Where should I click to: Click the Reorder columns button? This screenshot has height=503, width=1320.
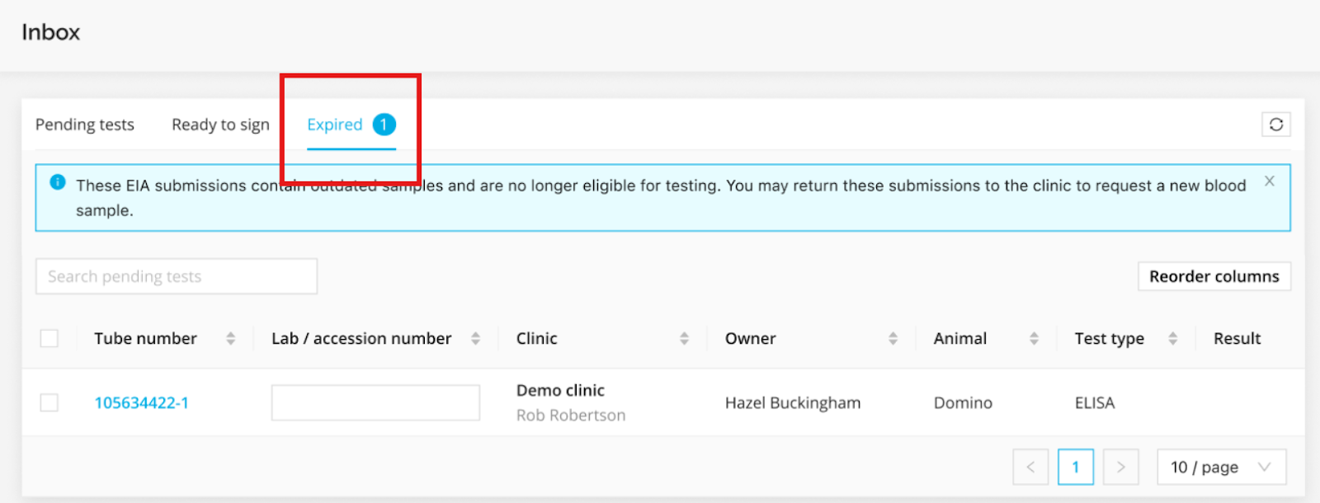pyautogui.click(x=1214, y=276)
